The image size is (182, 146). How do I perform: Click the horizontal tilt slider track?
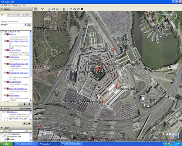166,14
